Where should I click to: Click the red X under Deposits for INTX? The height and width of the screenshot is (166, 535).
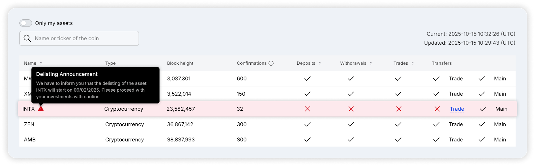pyautogui.click(x=307, y=109)
